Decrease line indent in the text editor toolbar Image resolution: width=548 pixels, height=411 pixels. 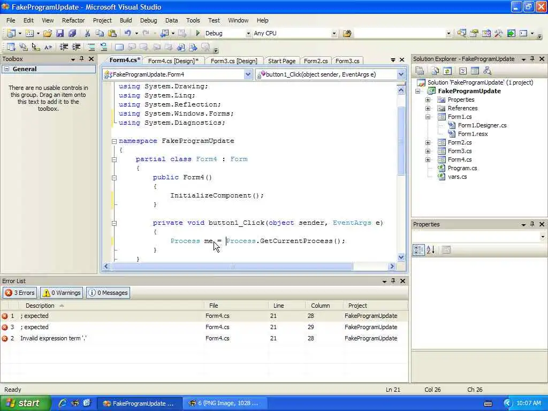(64, 47)
